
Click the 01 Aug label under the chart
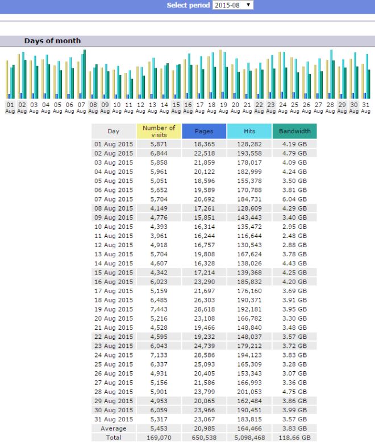(10, 108)
